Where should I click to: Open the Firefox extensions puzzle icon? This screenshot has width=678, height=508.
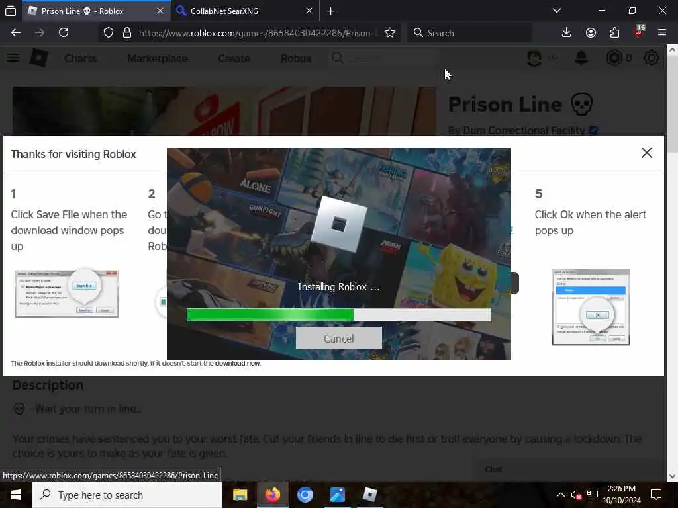click(614, 33)
